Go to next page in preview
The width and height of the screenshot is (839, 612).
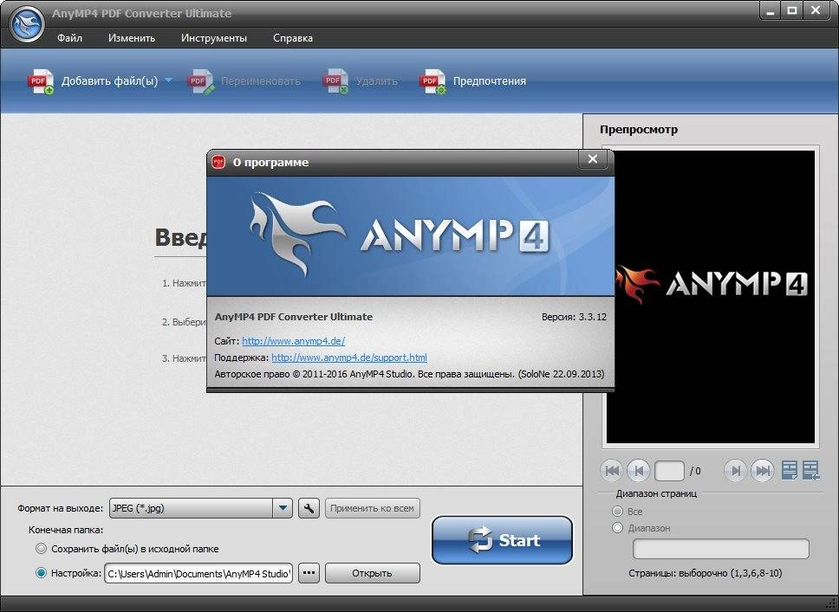click(736, 471)
